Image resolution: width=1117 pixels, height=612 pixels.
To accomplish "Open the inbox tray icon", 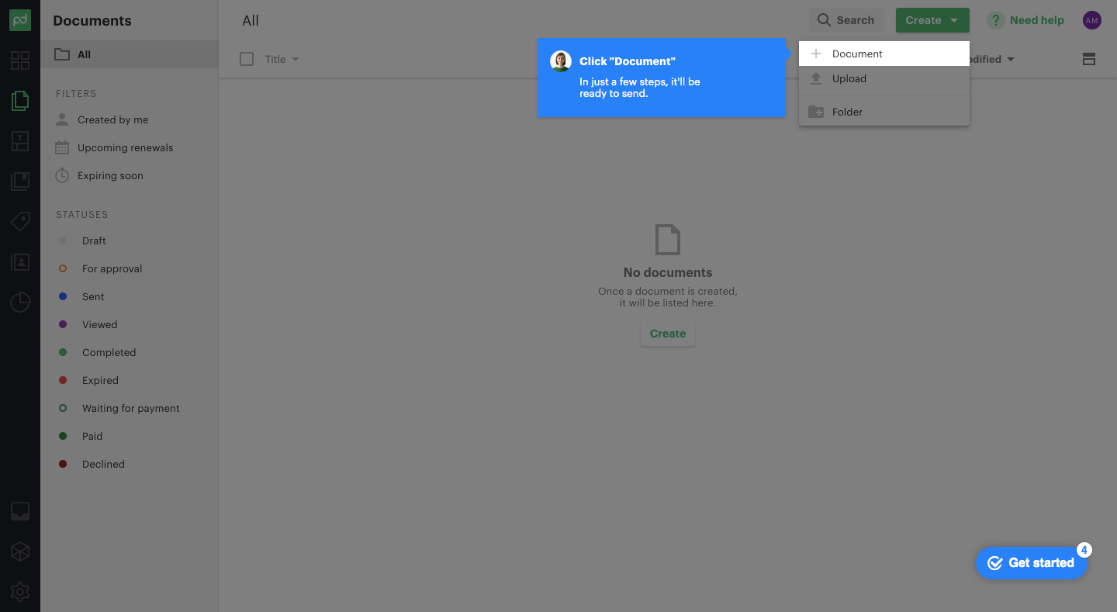I will tap(20, 511).
